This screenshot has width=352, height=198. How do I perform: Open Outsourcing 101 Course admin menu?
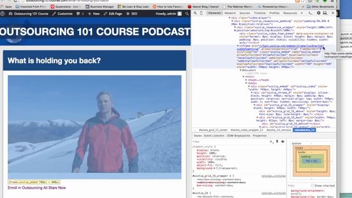coord(29,14)
